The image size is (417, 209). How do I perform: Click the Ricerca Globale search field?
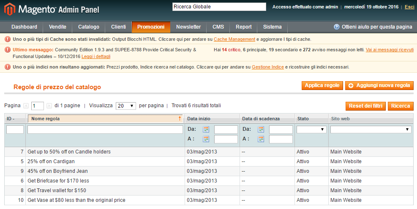(219, 7)
